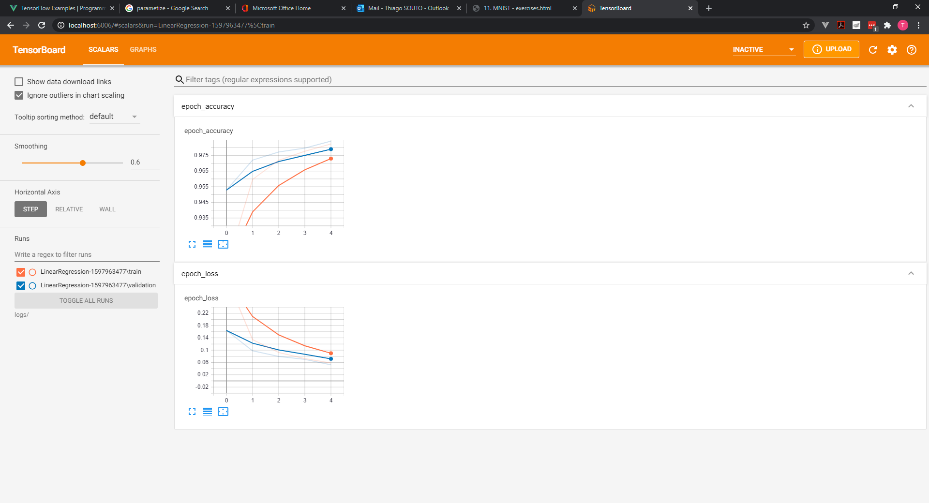Uncheck the LinearRegression validation run checkbox
This screenshot has width=929, height=503.
[x=21, y=286]
